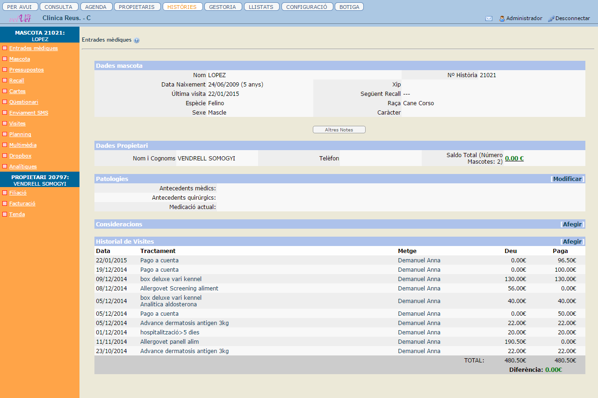
Task: Click the envelope mail icon in header
Action: point(489,19)
